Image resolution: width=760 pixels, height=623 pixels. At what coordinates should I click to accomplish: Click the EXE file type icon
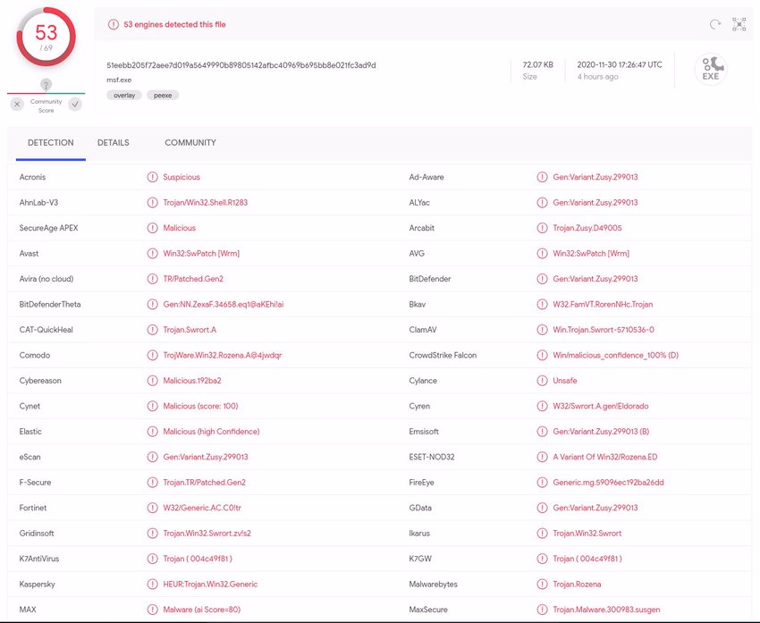click(x=711, y=70)
